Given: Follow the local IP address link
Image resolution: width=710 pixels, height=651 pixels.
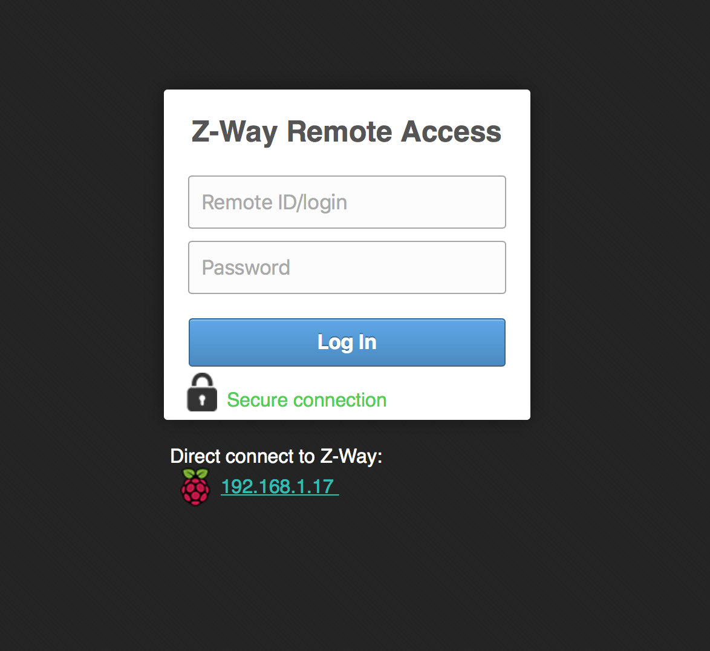Looking at the screenshot, I should pyautogui.click(x=278, y=486).
